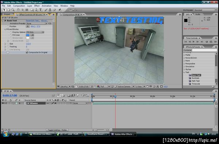Uncheck Composite On Original checkbox
Screen dimensions: 219x144
pyautogui.click(x=27, y=52)
